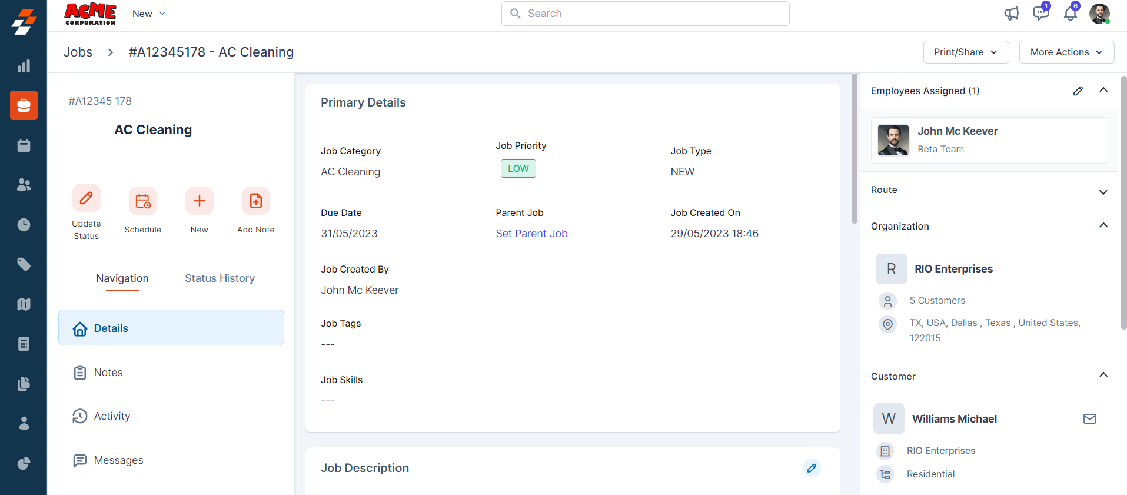Click the Add Note icon
1127x495 pixels.
(x=255, y=201)
